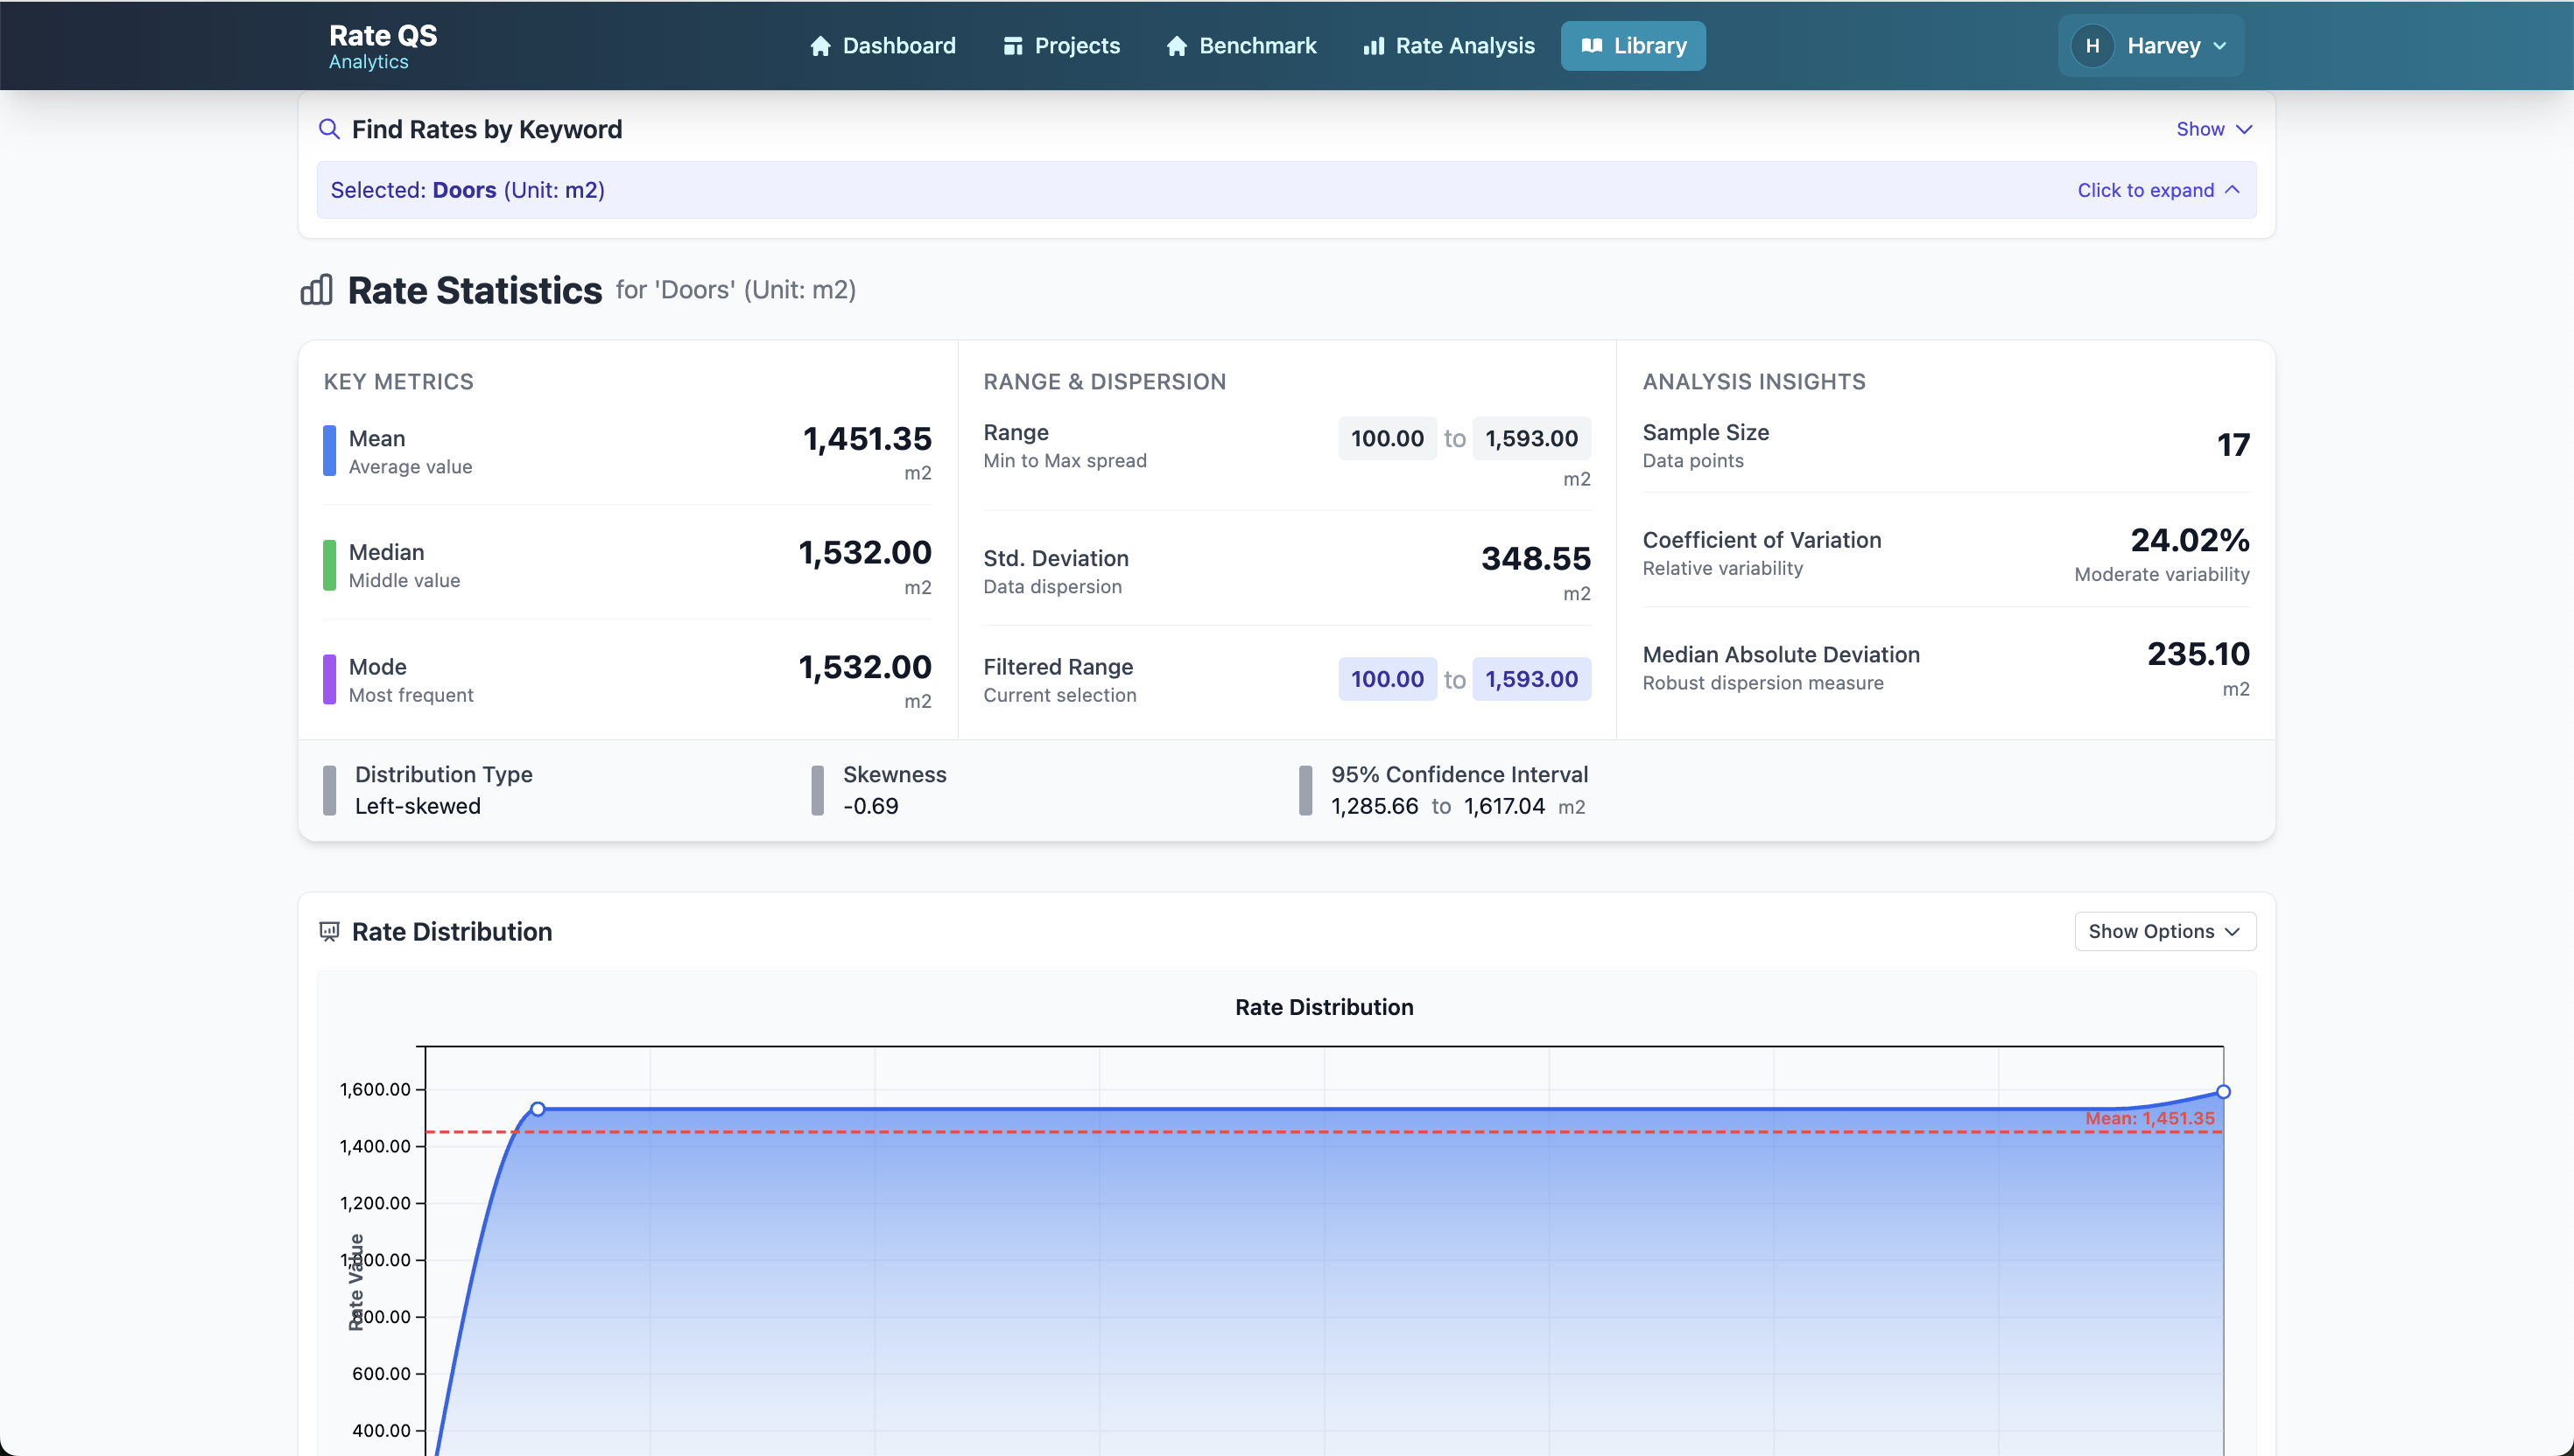2574x1456 pixels.
Task: Click the 1,200.00 y-axis label
Action: tap(375, 1203)
